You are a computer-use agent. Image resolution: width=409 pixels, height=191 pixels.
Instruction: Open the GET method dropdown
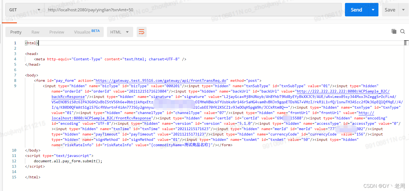(25, 10)
